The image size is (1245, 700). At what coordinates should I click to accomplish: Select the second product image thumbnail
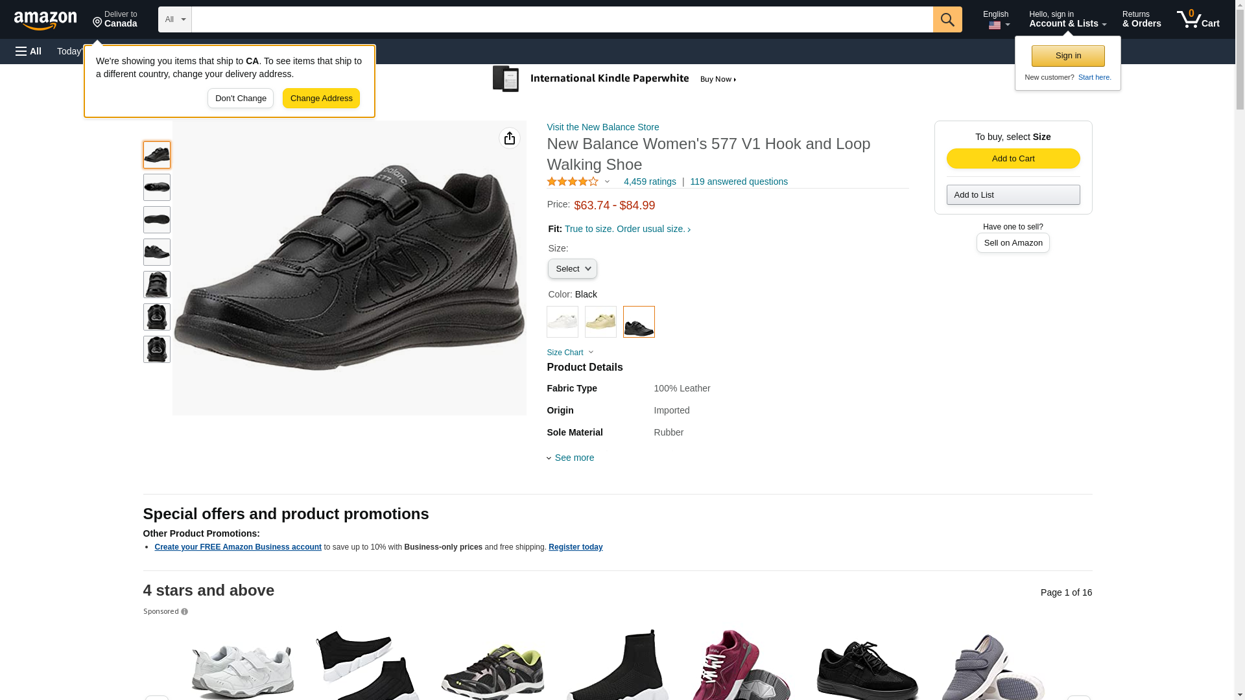coord(157,187)
